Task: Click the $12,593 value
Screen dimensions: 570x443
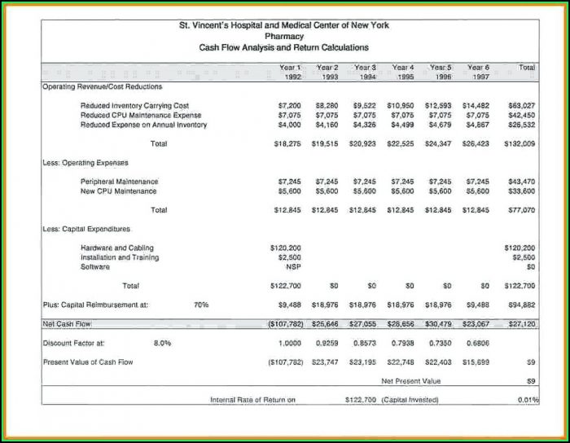Action: click(438, 106)
